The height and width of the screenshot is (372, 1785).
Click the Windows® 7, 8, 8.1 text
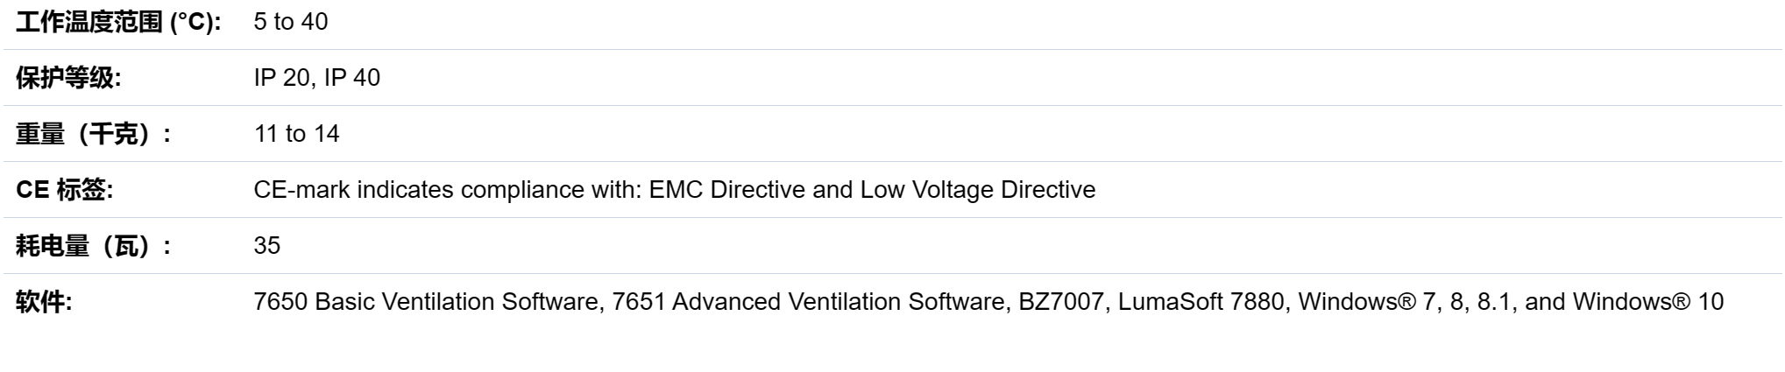tap(1407, 302)
